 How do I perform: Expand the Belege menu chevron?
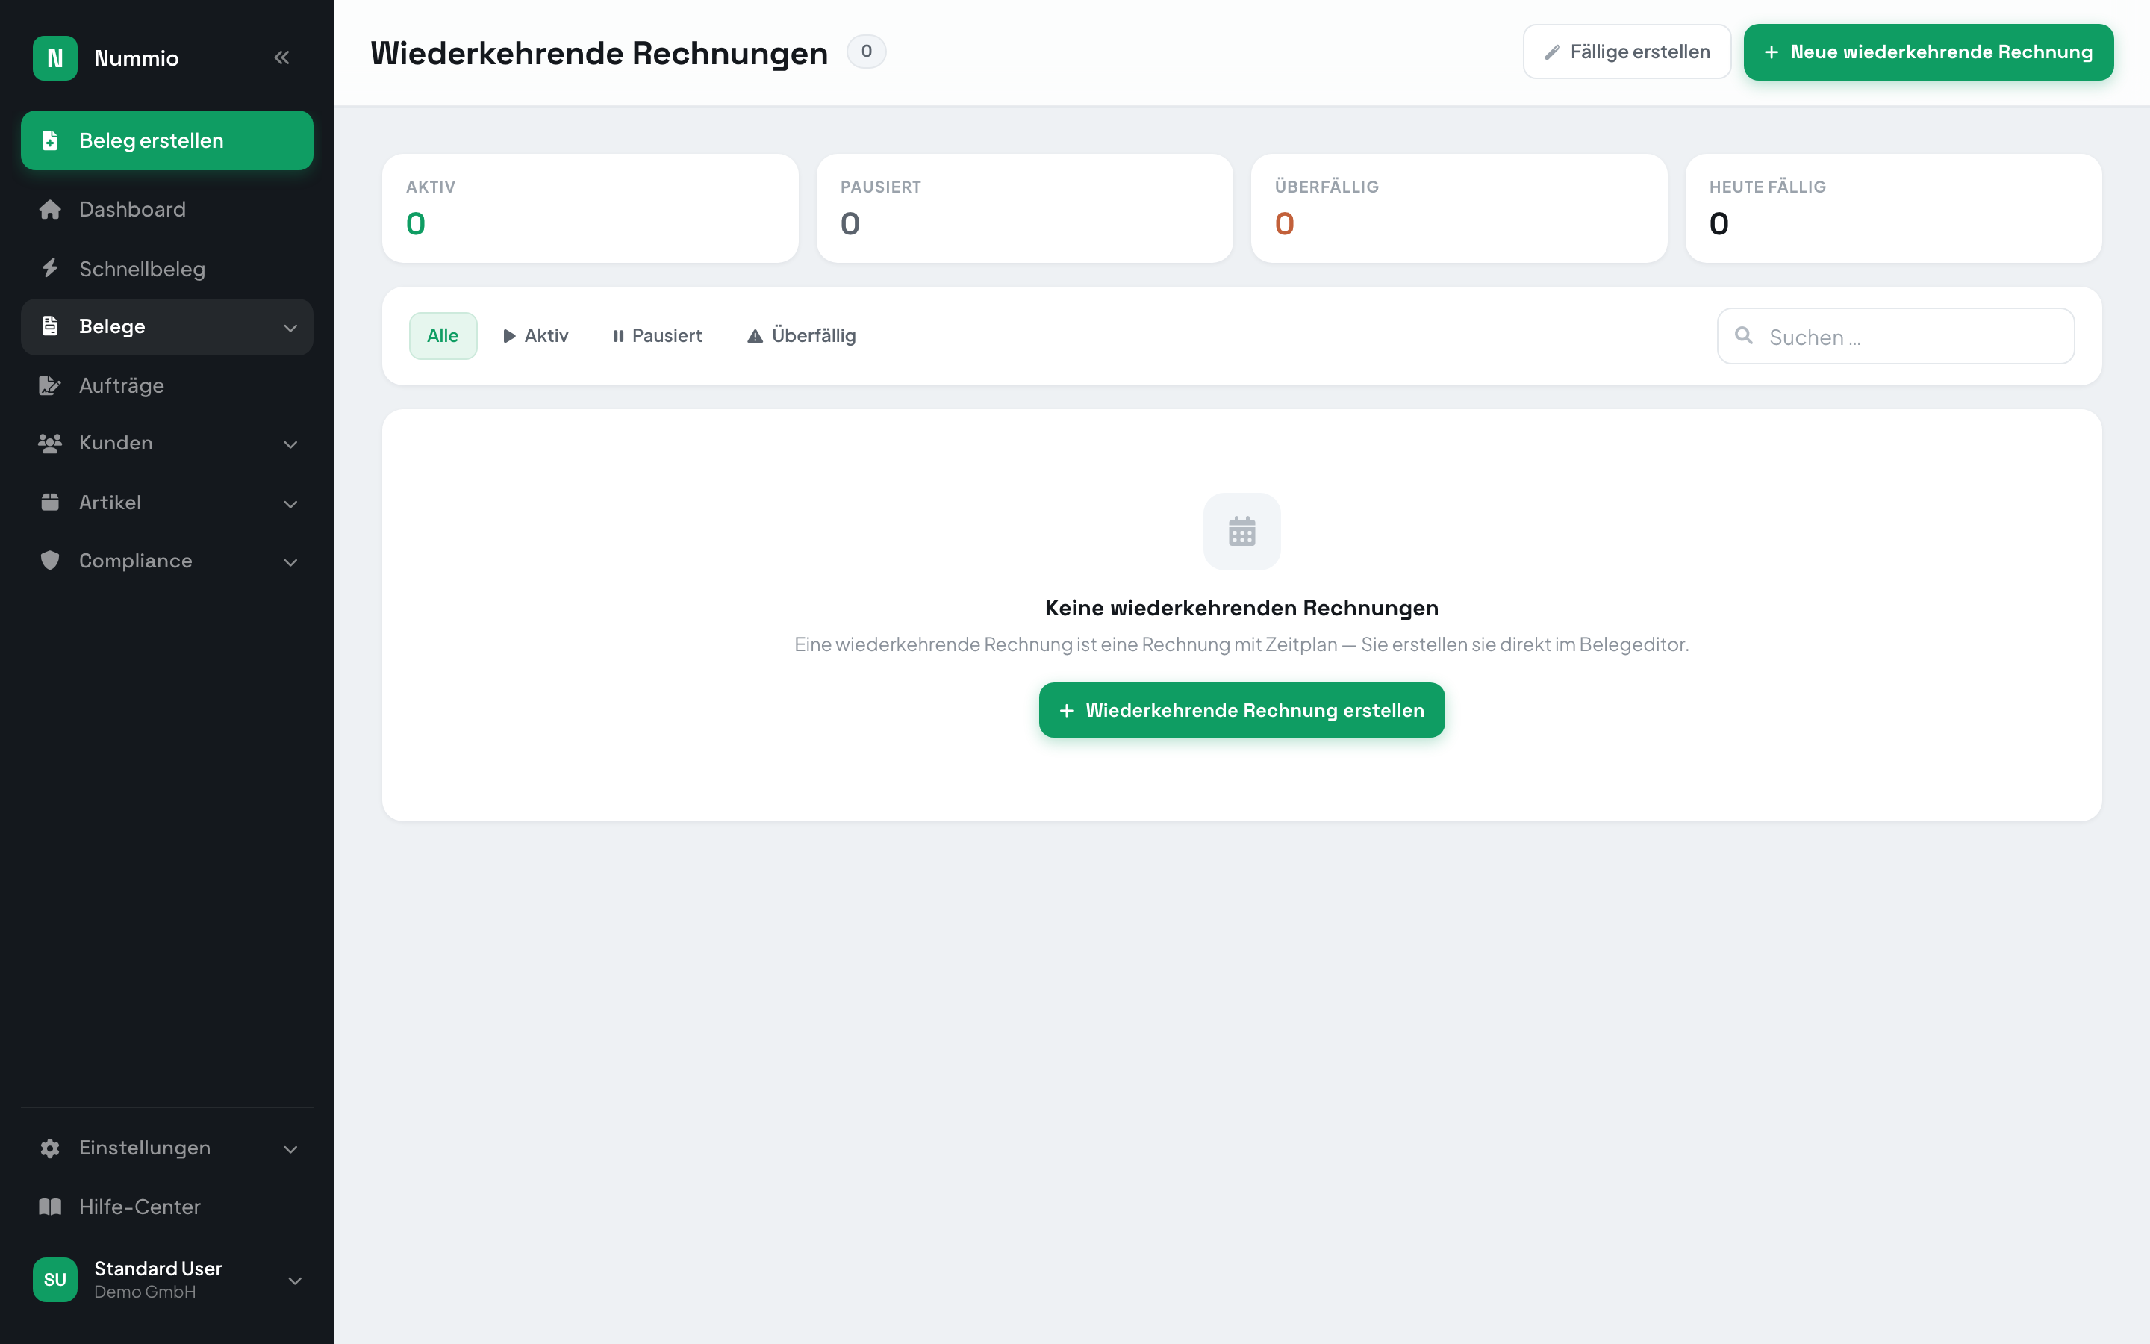coord(290,327)
